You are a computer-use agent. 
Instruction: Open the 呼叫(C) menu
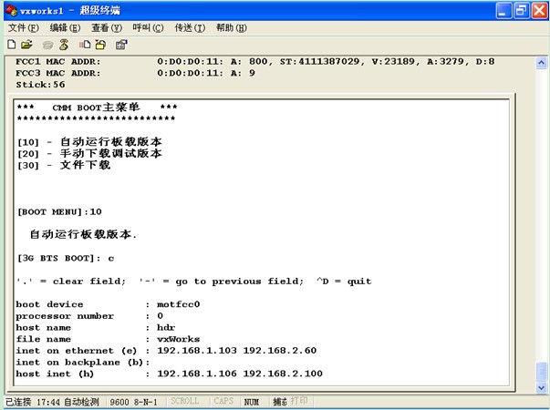(x=149, y=27)
